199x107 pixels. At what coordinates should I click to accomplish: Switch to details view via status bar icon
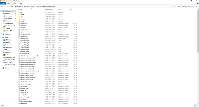pyautogui.click(x=195, y=106)
